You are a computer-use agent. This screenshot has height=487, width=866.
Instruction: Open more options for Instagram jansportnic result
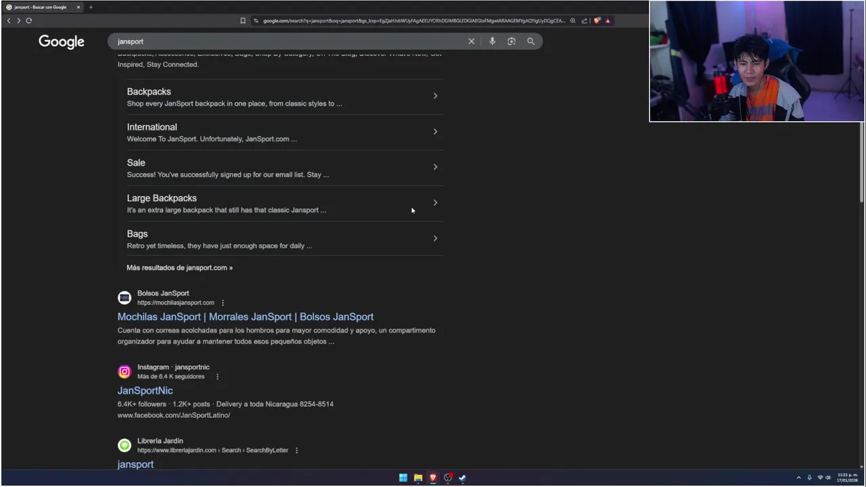point(217,376)
